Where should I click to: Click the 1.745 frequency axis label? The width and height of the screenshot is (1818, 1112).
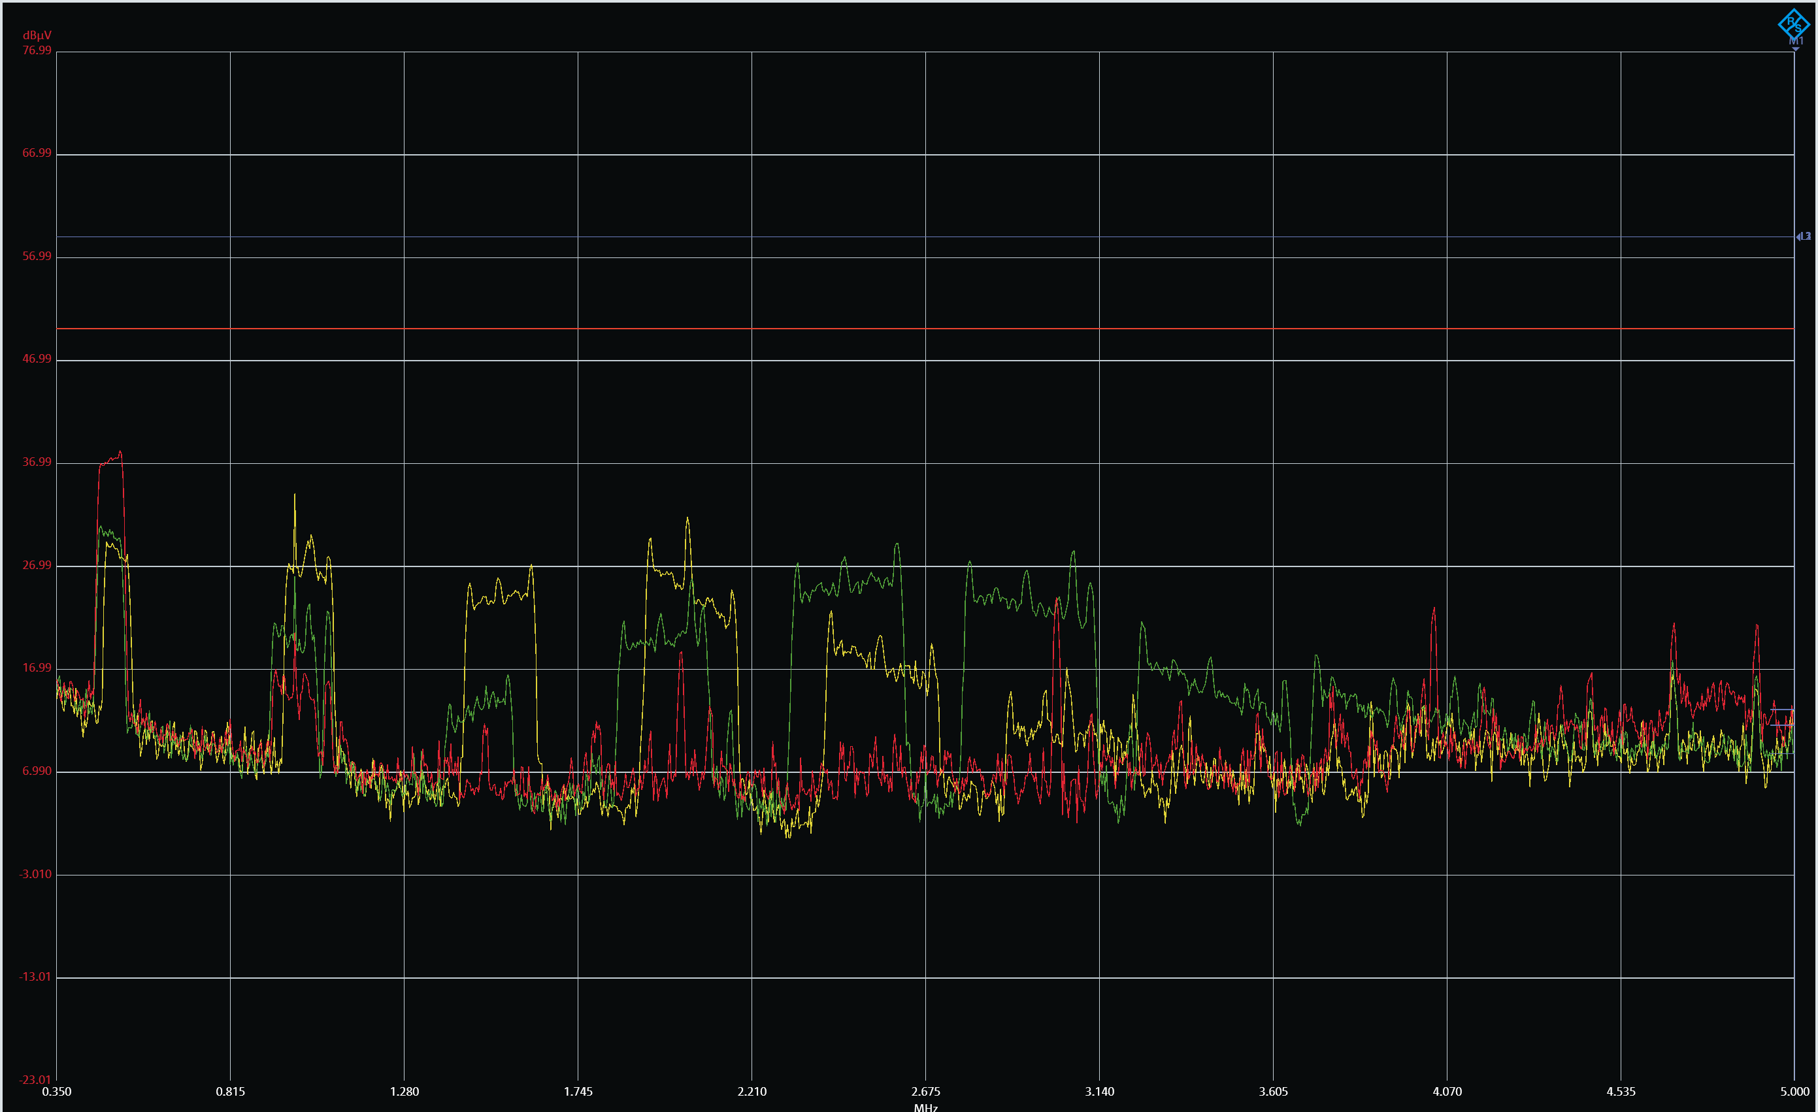pos(578,1091)
